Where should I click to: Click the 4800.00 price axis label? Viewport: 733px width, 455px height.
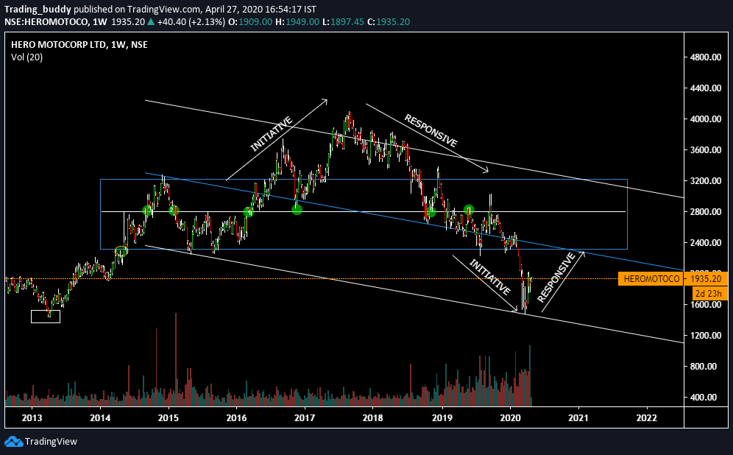(x=706, y=57)
